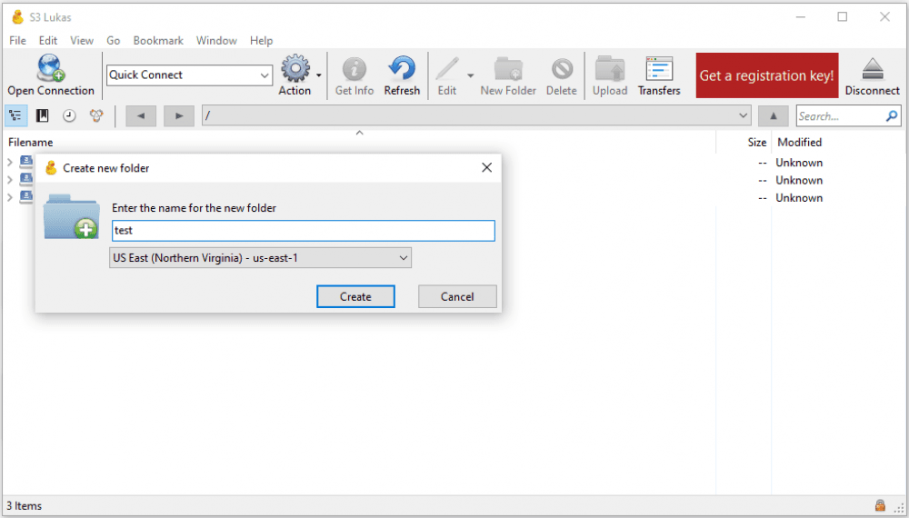909x518 pixels.
Task: Open the Bookmark menu
Action: tap(158, 41)
